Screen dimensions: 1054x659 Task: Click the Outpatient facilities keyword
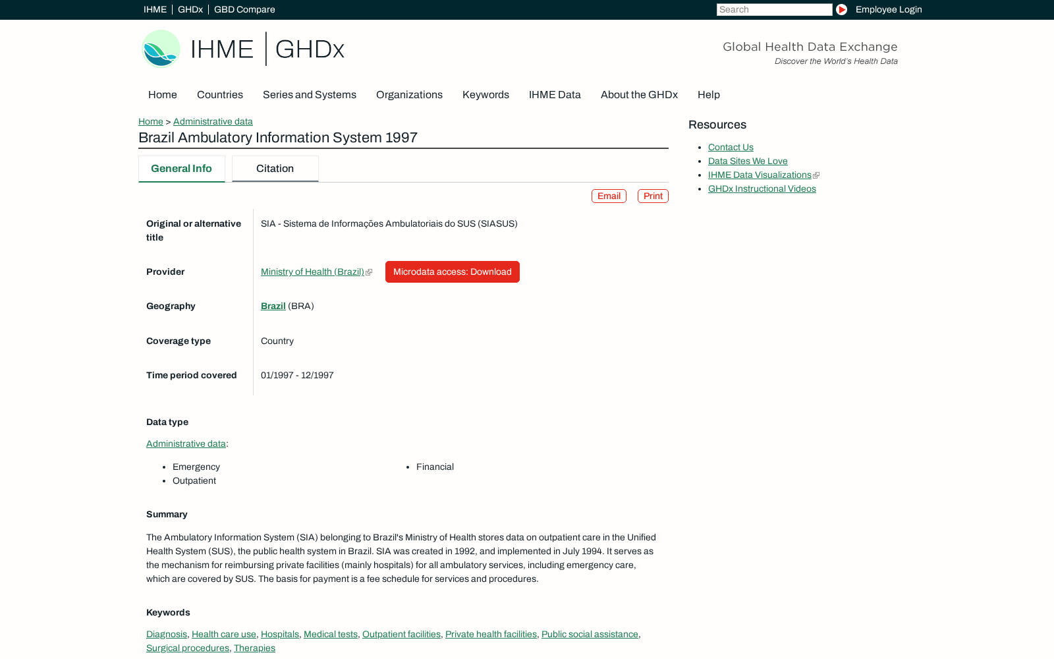(401, 634)
